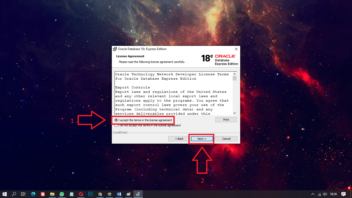Open the red screen recorder taskbar icon
The height and width of the screenshot is (198, 352).
point(43,194)
